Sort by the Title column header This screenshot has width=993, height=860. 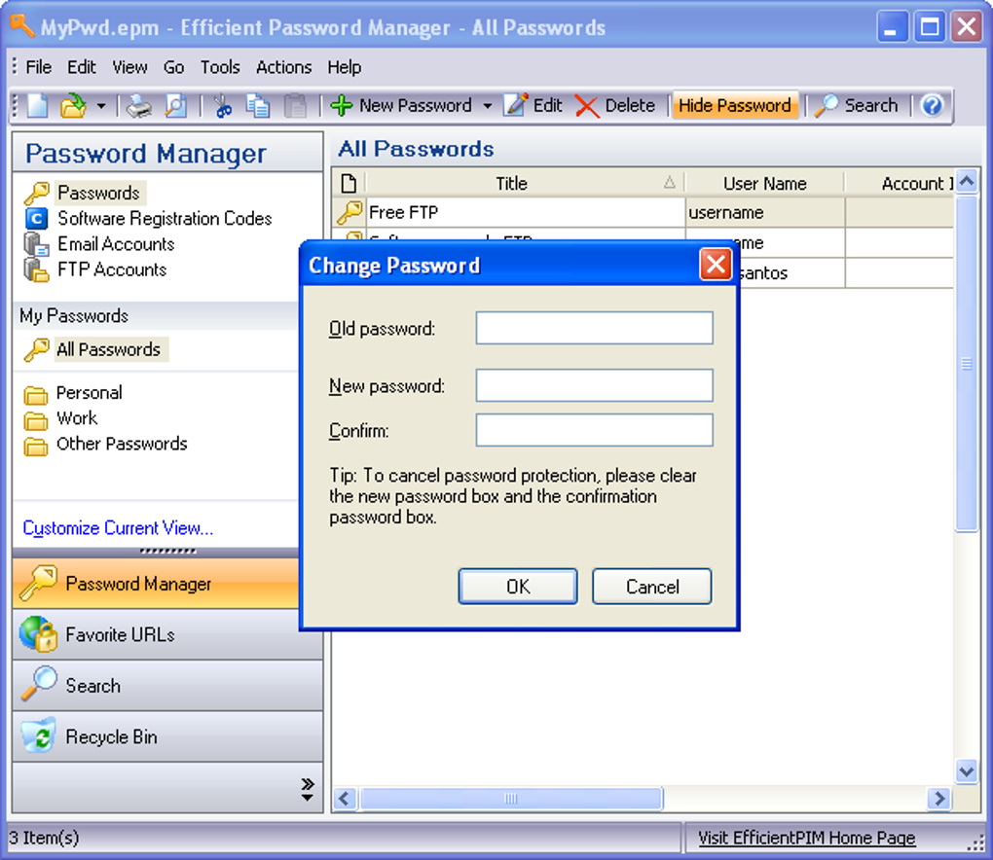pos(525,184)
